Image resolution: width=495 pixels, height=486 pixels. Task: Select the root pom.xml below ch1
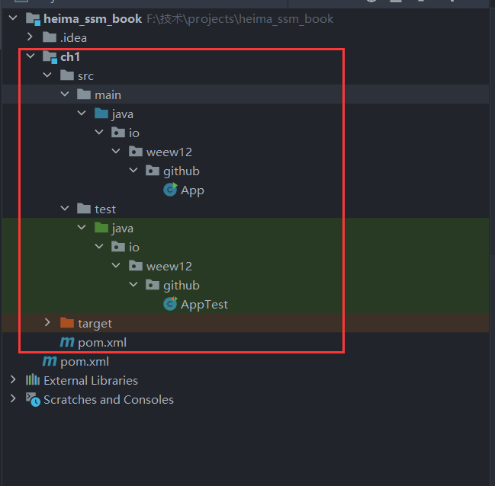[x=85, y=362]
